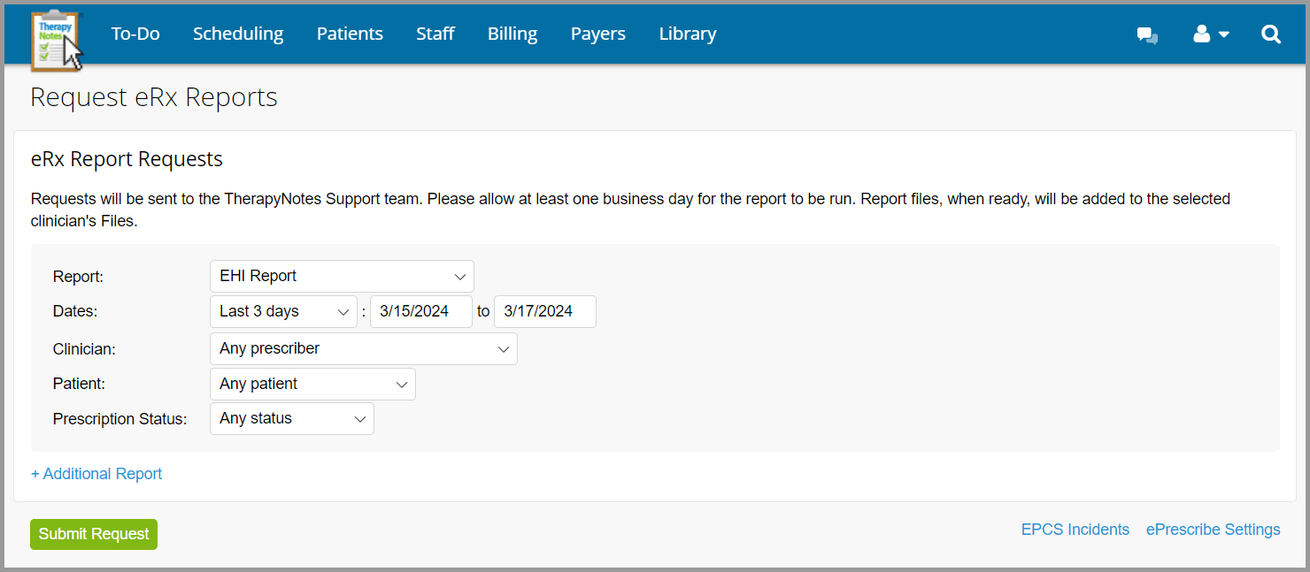Open the Scheduling menu

tap(238, 34)
